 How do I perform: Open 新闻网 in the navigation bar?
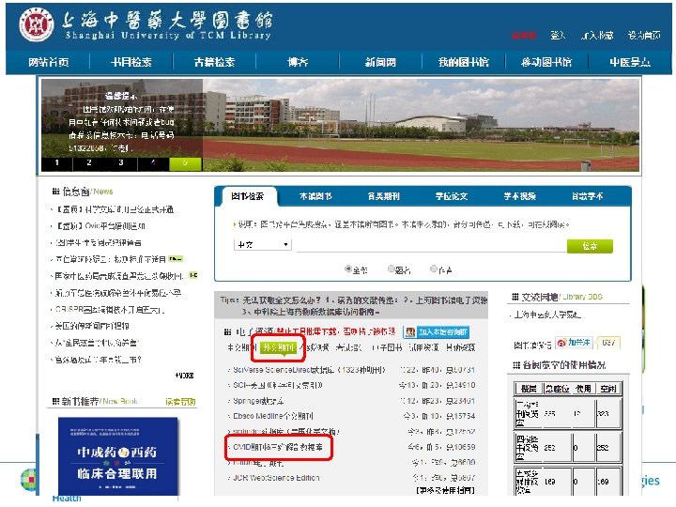click(380, 62)
